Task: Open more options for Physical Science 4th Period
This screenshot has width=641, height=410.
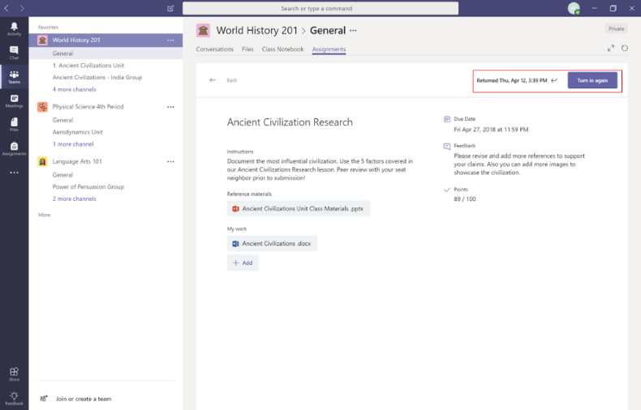Action: (170, 107)
